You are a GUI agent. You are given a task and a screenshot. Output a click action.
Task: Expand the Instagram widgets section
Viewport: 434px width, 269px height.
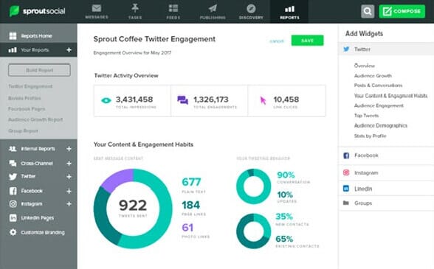(386, 172)
